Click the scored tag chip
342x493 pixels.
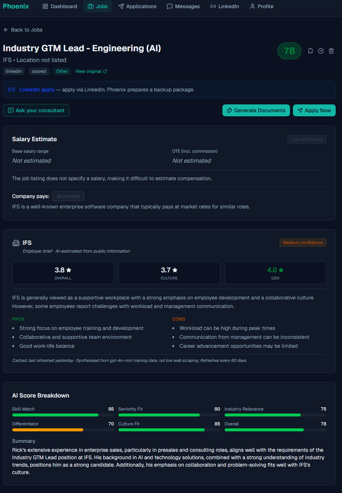click(39, 71)
